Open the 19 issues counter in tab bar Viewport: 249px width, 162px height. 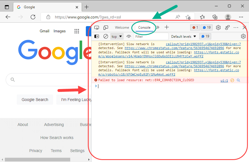[207, 28]
